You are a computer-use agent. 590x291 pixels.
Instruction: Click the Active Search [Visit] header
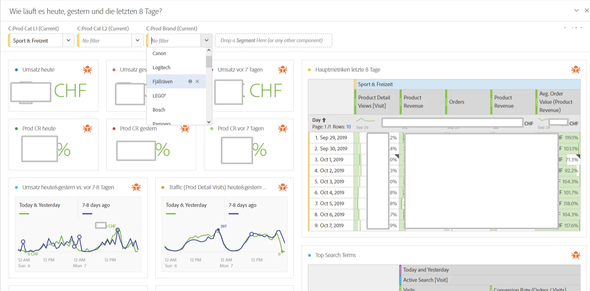(x=490, y=280)
